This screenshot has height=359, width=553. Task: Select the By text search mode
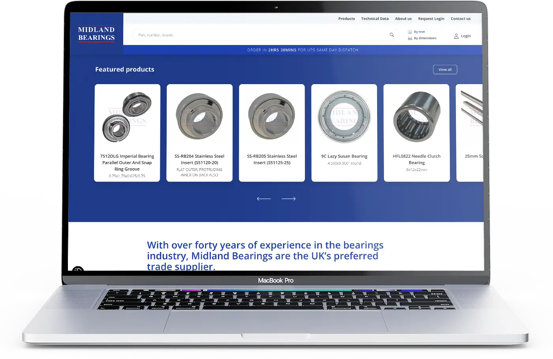click(x=419, y=32)
